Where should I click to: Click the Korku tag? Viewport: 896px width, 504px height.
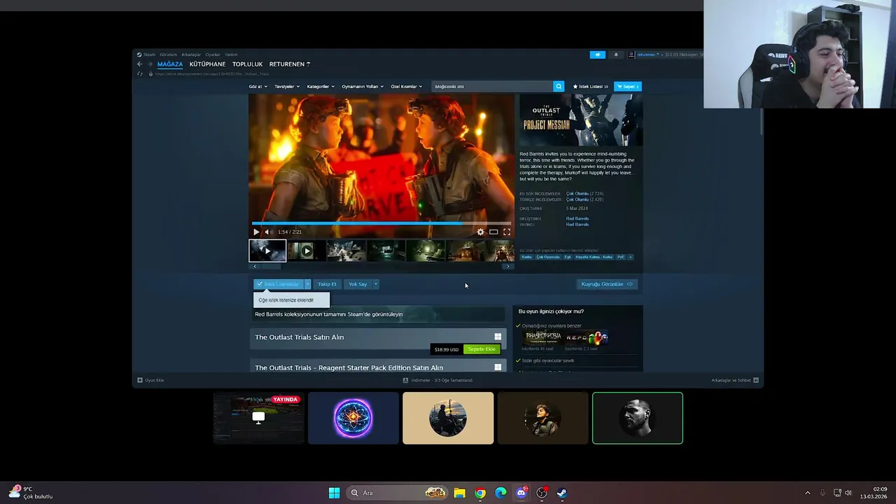(526, 257)
